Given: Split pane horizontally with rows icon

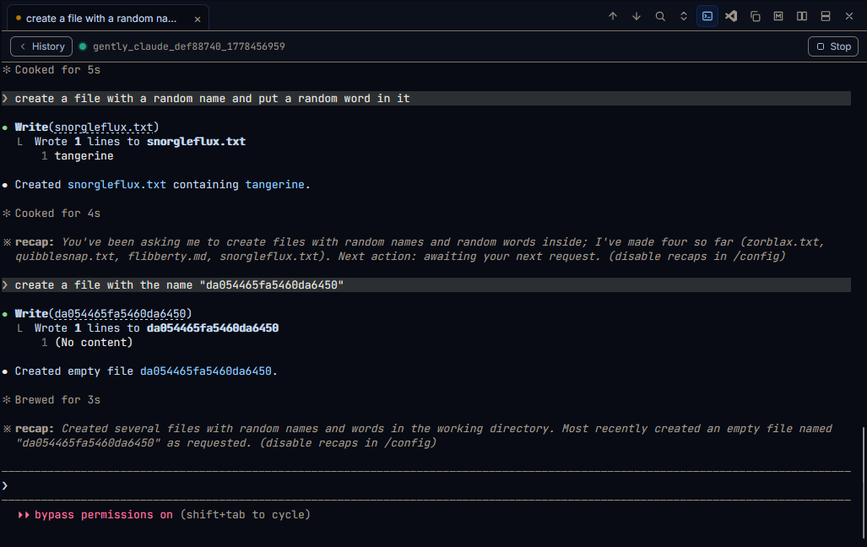Looking at the screenshot, I should coord(826,17).
